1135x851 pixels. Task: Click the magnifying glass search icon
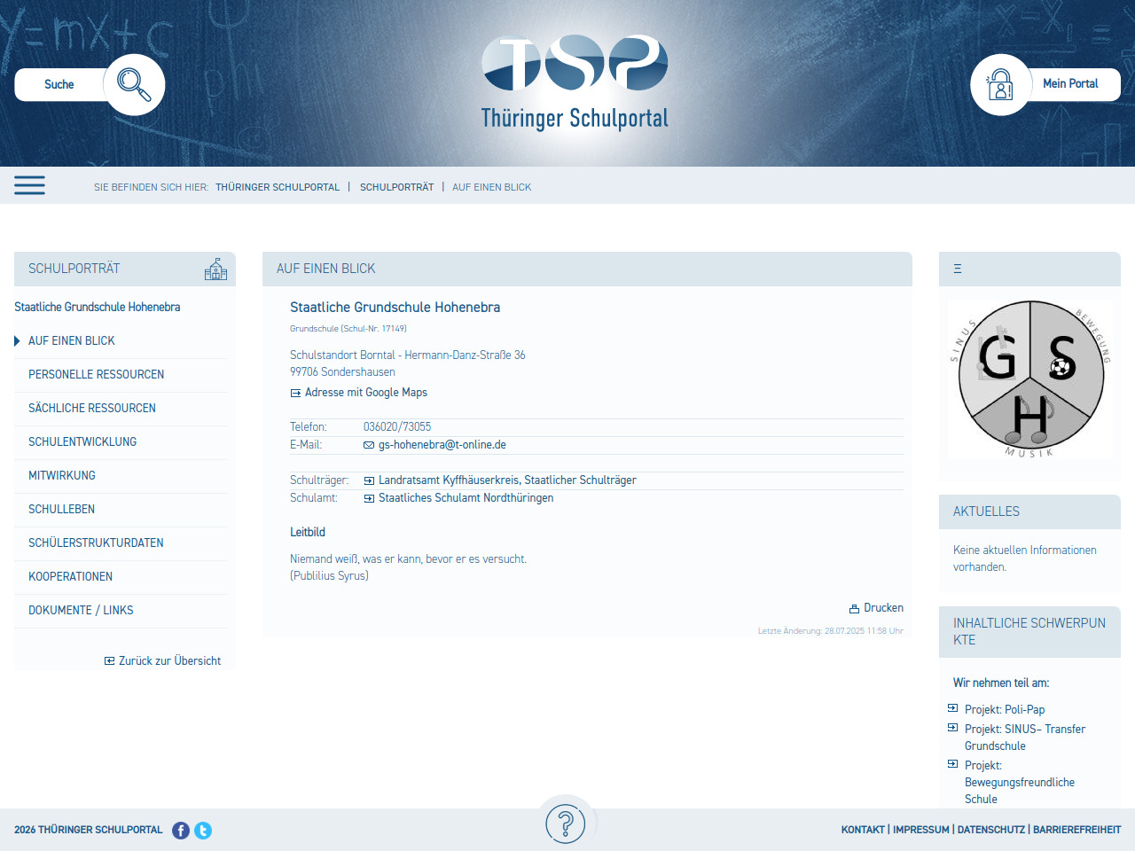point(134,84)
